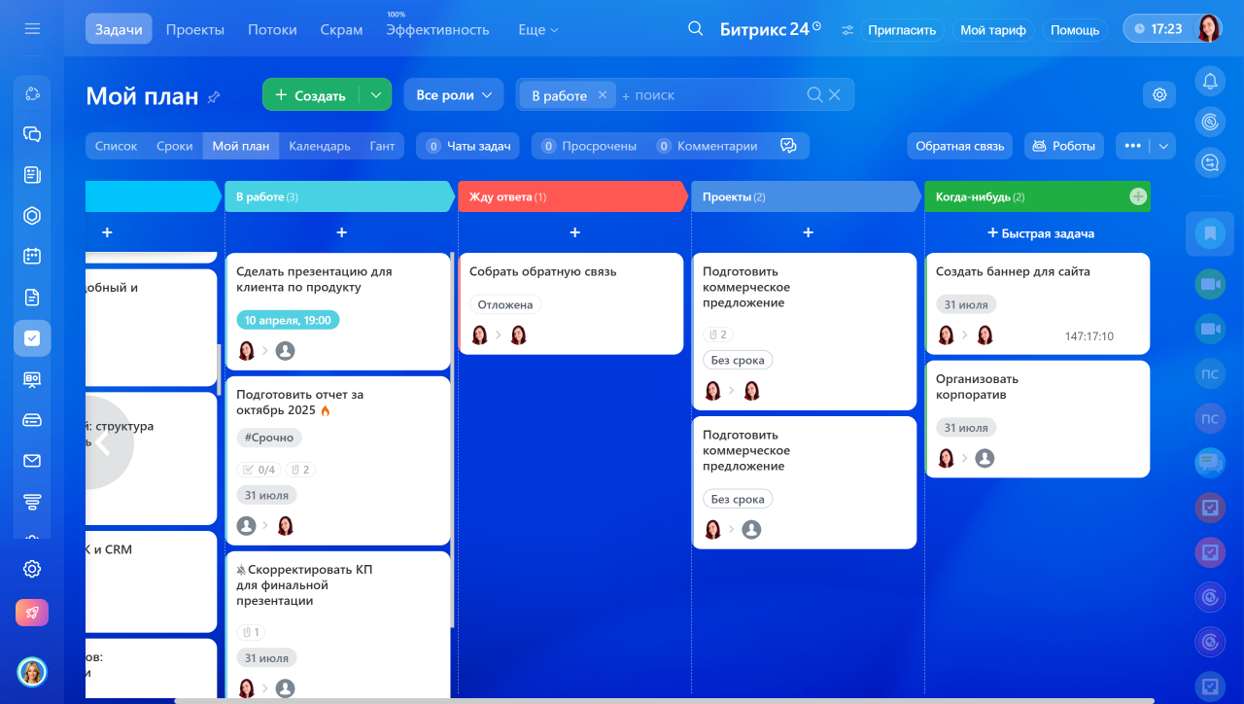This screenshot has height=704, width=1244.
Task: Open the chats icon in left sidebar
Action: [x=32, y=134]
